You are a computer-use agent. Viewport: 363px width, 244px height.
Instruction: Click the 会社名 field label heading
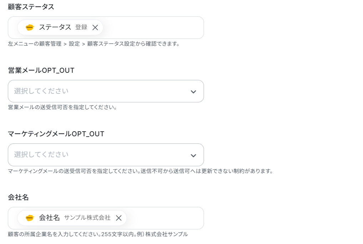coord(18,197)
